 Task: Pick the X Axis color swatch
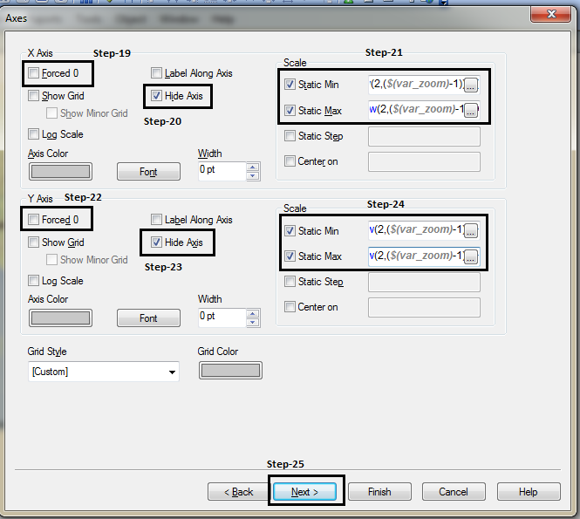[x=60, y=172]
